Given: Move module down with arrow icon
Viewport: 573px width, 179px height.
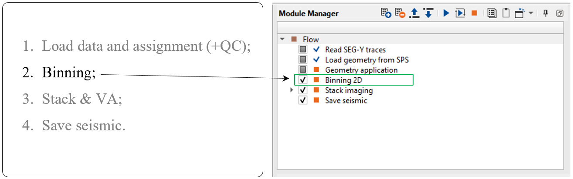Looking at the screenshot, I should point(428,13).
